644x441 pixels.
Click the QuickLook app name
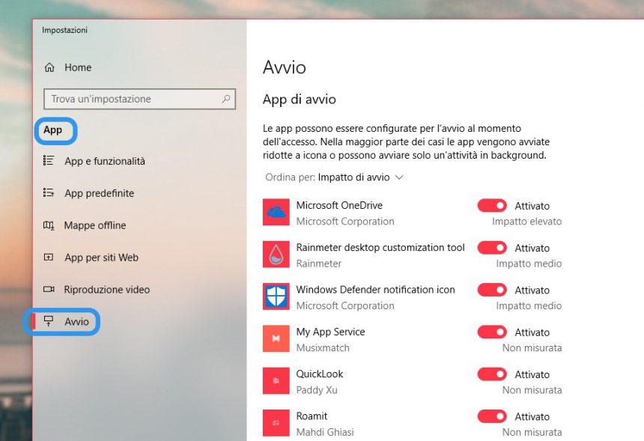[x=320, y=374]
